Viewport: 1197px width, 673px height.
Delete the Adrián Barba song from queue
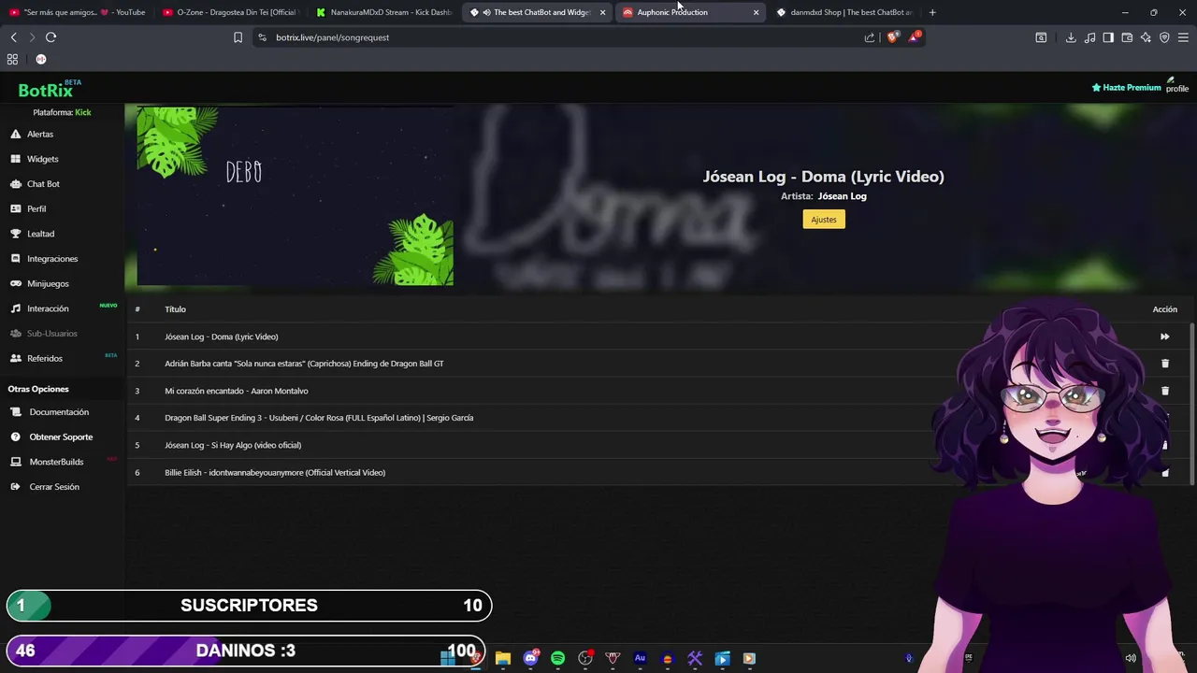1164,364
